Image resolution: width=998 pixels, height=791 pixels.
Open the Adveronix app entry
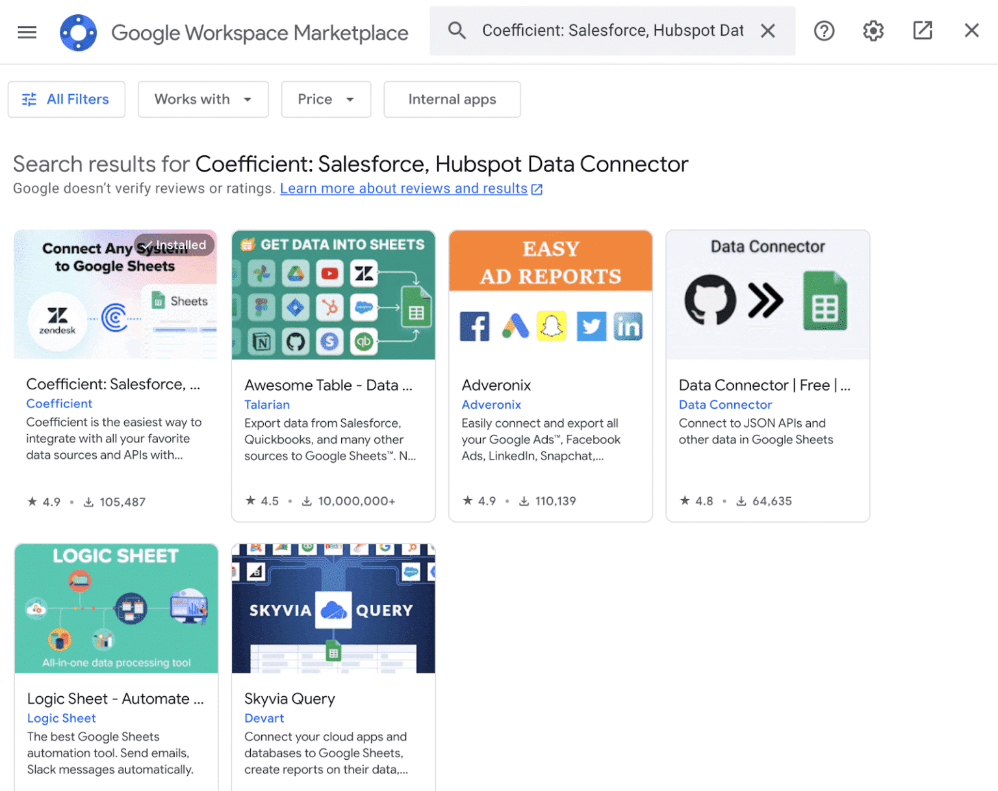point(496,385)
